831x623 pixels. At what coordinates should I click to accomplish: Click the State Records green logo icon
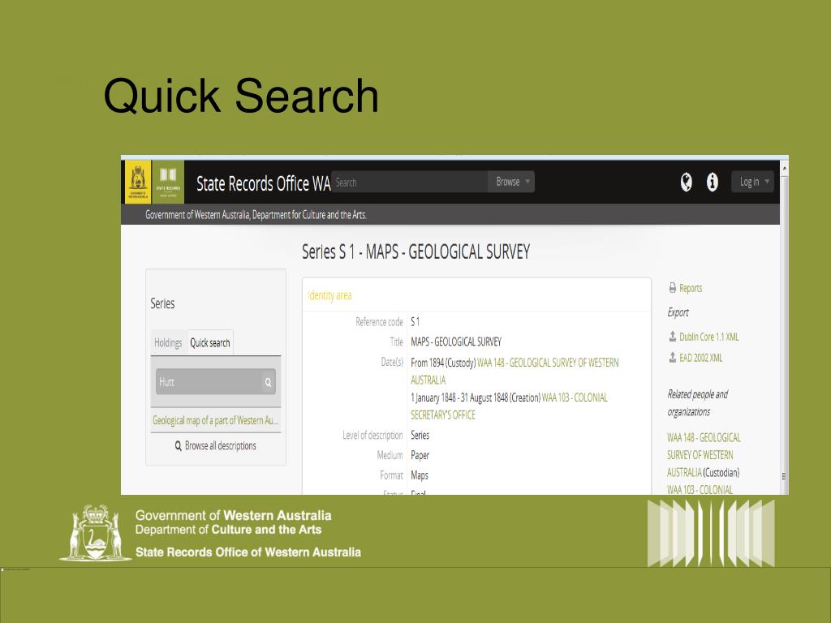tap(168, 182)
